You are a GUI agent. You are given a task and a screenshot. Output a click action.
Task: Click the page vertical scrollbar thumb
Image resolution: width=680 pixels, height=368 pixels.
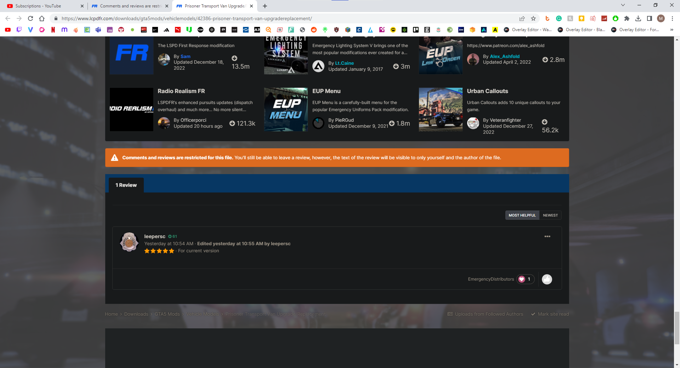(677, 328)
